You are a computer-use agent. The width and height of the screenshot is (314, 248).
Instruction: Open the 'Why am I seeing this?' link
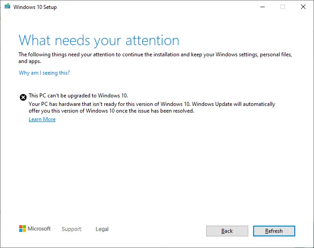pos(44,73)
